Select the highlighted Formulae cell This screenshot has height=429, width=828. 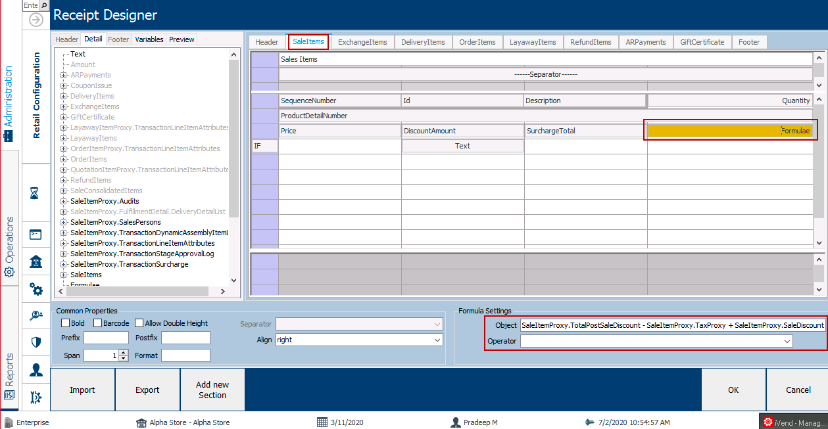[730, 131]
